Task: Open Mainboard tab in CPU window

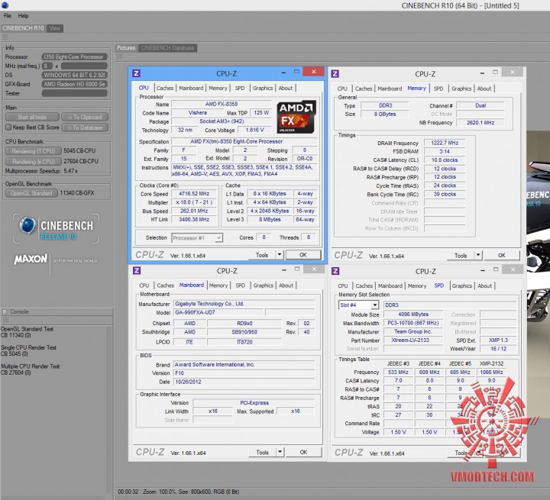Action: pos(191,88)
